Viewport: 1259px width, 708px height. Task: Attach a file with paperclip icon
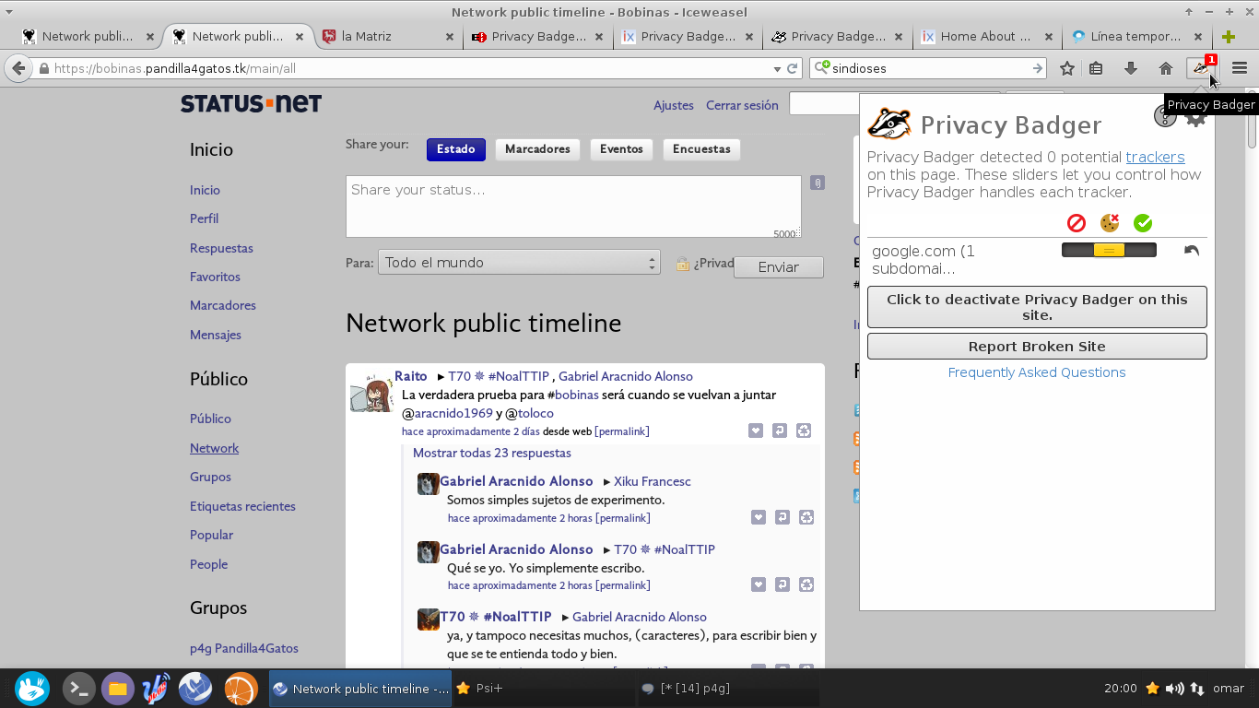pyautogui.click(x=817, y=183)
